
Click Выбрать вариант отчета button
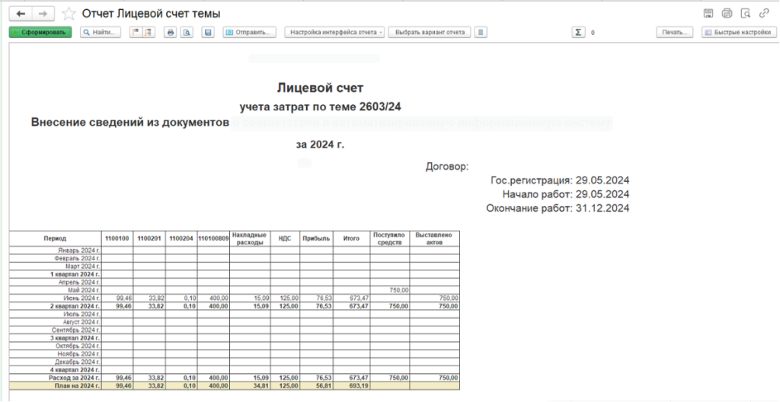430,32
